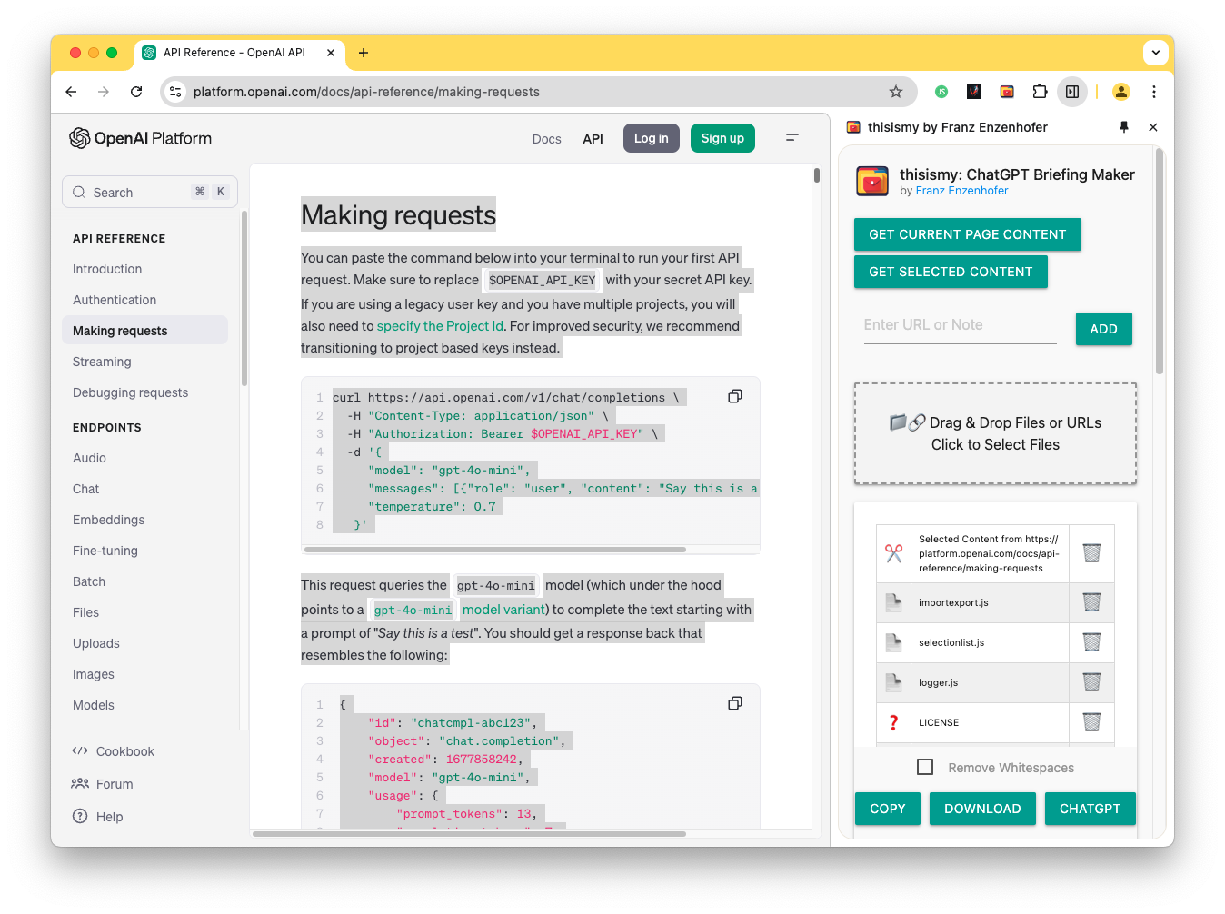Follow the 'specify the Project Id' link
Image resolution: width=1225 pixels, height=914 pixels.
pos(440,326)
